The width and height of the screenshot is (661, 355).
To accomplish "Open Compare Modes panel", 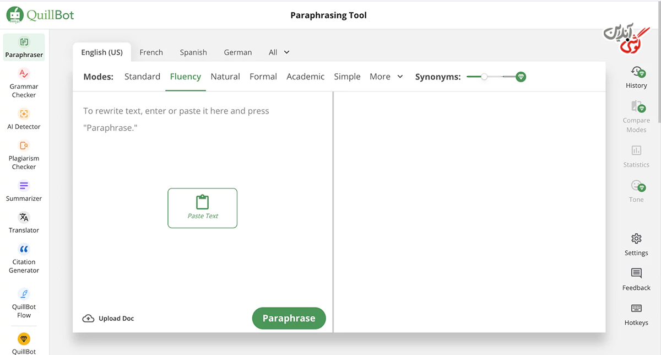I will [636, 116].
